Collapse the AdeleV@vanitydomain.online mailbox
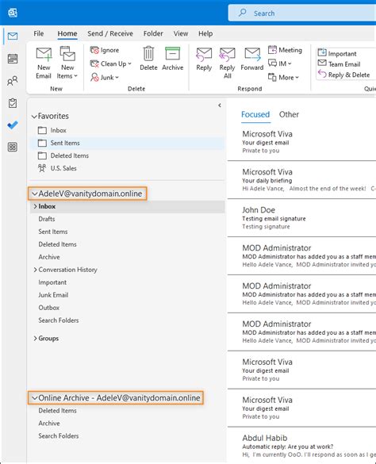Image resolution: width=376 pixels, height=464 pixels. [35, 194]
